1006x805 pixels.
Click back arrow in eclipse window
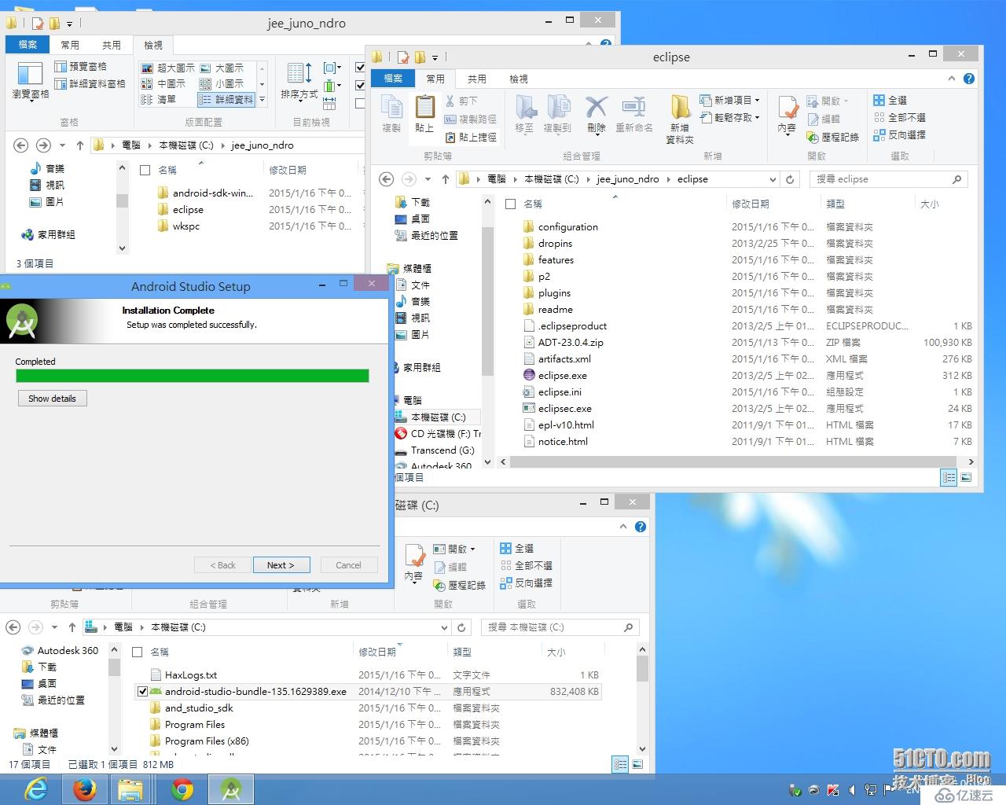point(387,179)
